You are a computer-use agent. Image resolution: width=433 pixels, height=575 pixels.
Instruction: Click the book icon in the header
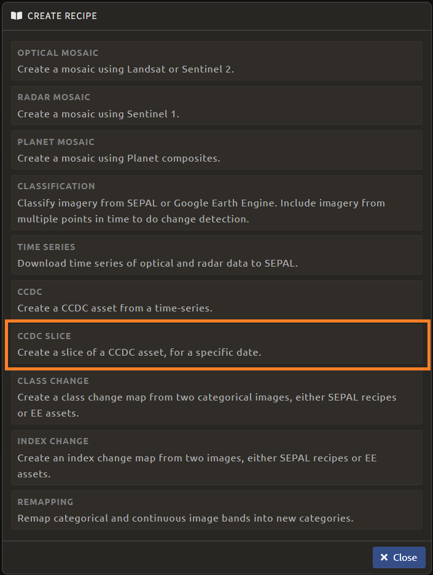[x=17, y=15]
